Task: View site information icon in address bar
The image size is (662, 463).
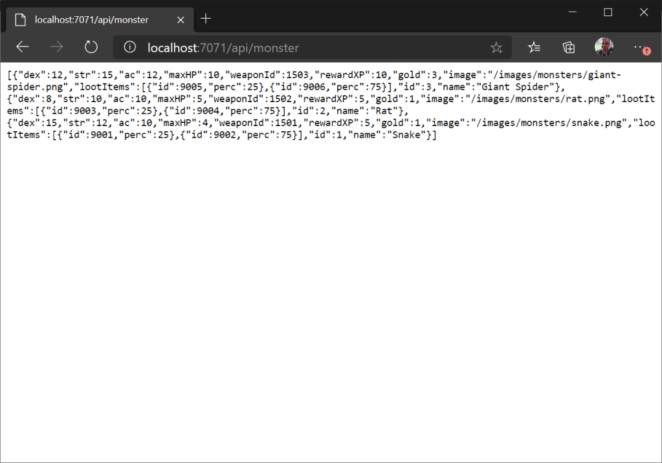Action: click(x=130, y=47)
